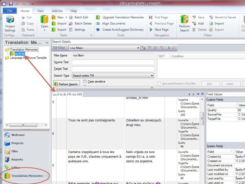Open the Search Type dropdown
Image resolution: width=245 pixels, height=184 pixels.
(x=152, y=76)
